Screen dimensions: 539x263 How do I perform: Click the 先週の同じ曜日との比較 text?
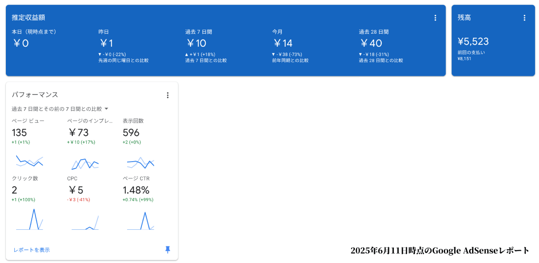click(124, 60)
